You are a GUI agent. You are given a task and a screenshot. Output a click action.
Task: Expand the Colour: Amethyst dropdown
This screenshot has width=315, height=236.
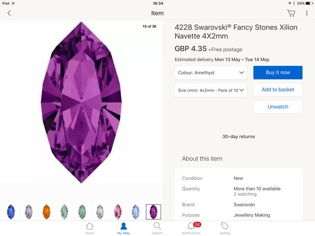coord(211,73)
